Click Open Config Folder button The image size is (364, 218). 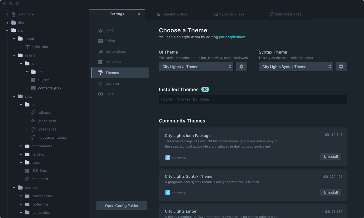(x=122, y=206)
